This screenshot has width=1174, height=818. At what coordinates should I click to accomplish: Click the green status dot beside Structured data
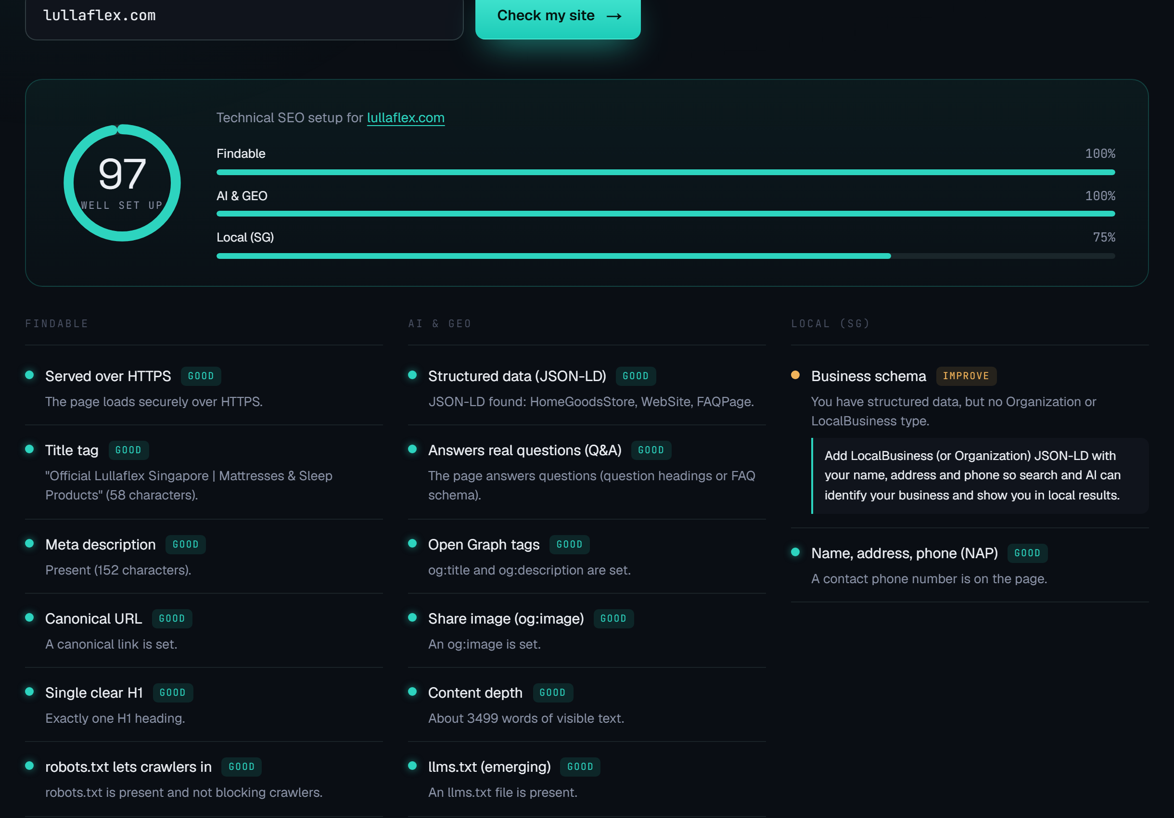[413, 375]
